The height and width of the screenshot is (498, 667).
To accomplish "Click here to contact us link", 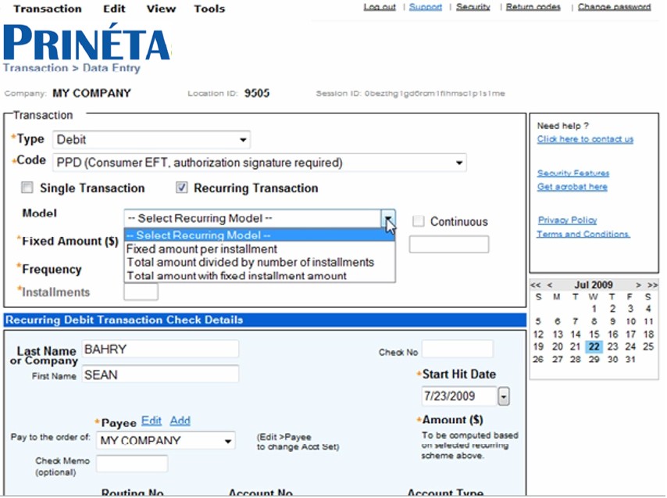I will (585, 139).
